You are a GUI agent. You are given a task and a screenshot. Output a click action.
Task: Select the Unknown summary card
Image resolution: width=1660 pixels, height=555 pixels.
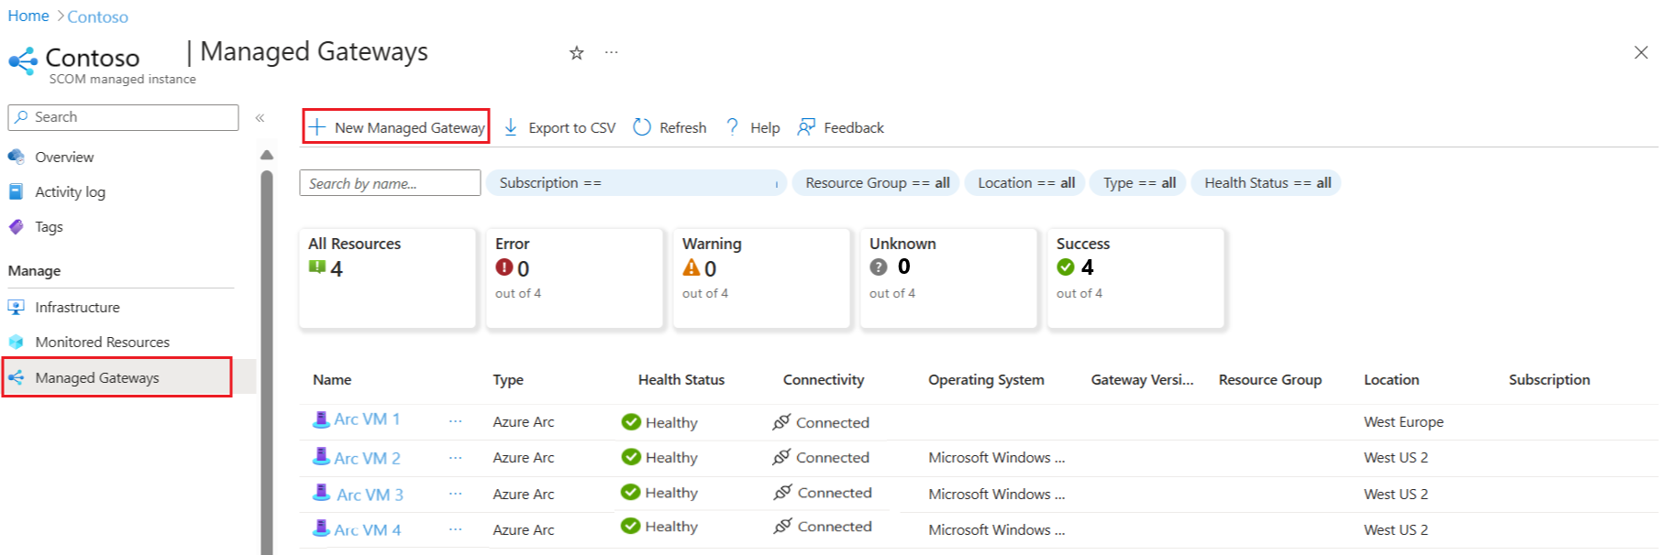[949, 277]
